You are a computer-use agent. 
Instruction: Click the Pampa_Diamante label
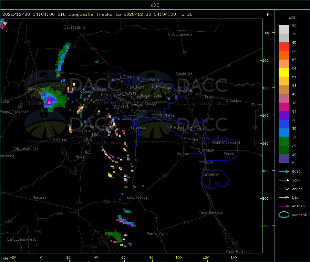coord(14,112)
